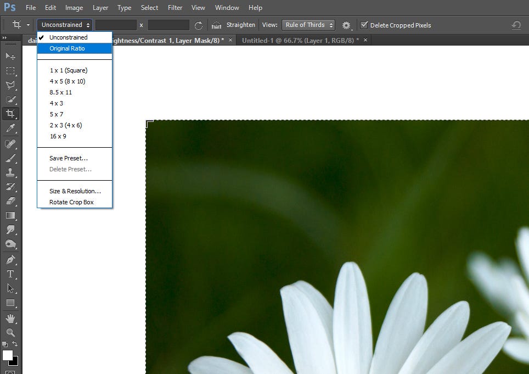The width and height of the screenshot is (529, 374).
Task: Open the View menu
Action: (x=198, y=8)
